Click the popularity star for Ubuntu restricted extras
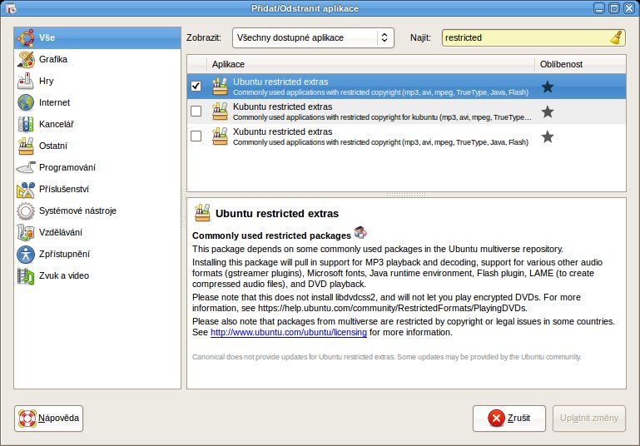 tap(548, 87)
